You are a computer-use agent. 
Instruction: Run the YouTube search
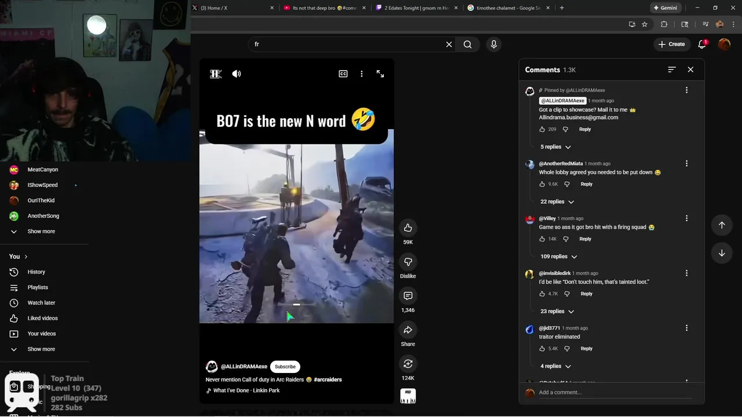coord(468,45)
